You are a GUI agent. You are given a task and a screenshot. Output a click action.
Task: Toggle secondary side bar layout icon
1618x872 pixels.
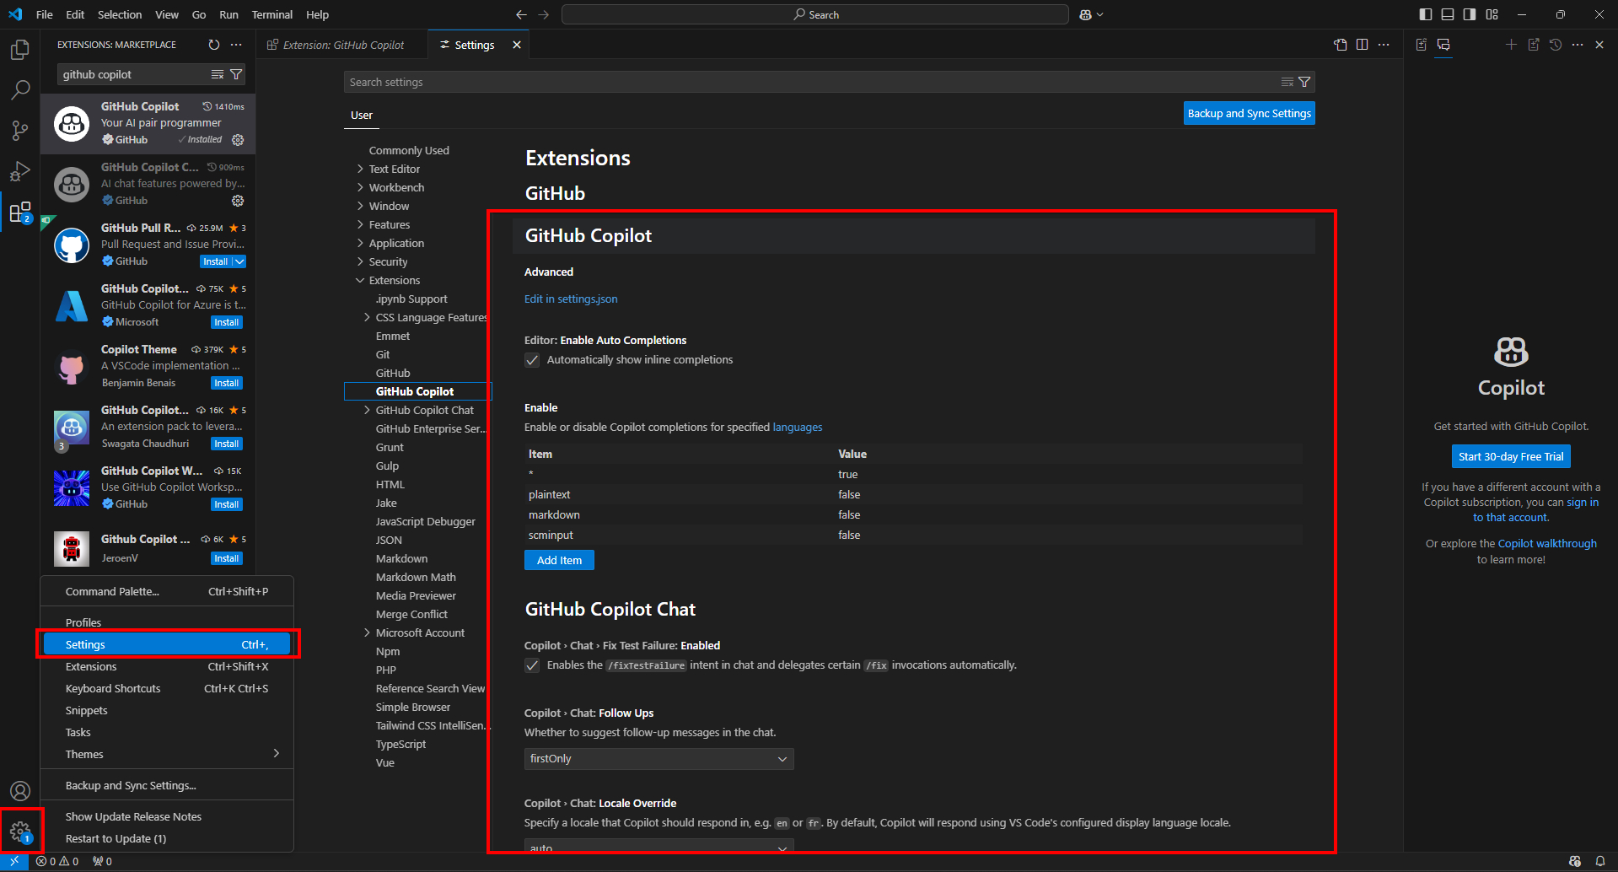[x=1470, y=14]
